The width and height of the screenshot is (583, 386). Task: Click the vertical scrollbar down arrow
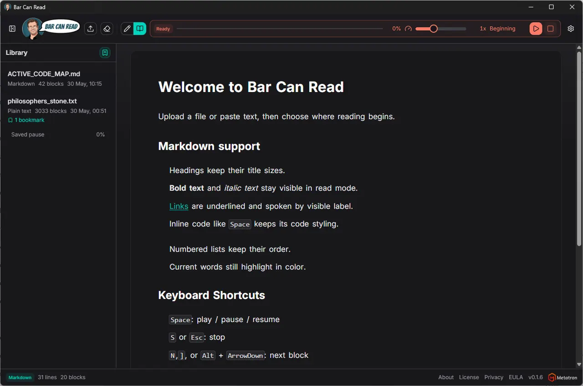pos(579,365)
